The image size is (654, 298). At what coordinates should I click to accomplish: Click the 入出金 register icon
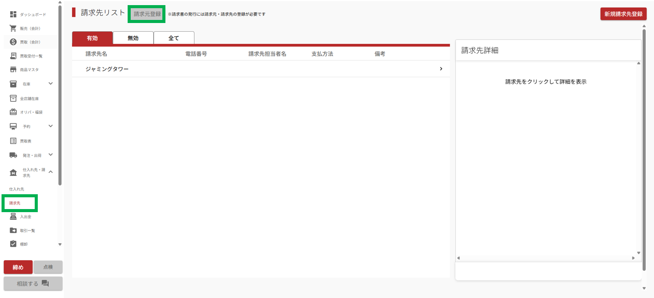(13, 217)
